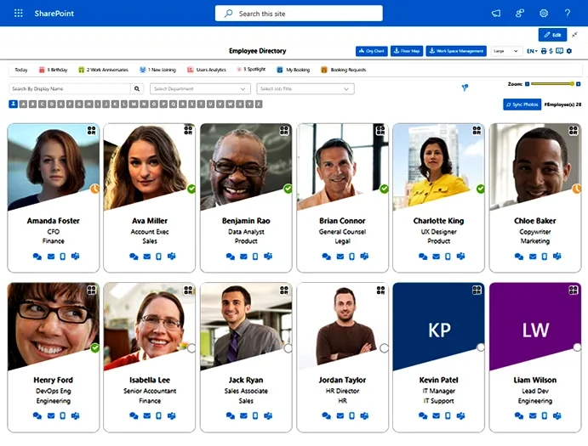Call Brian Connor's mobile phone icon
The height and width of the screenshot is (446, 588).
(351, 257)
